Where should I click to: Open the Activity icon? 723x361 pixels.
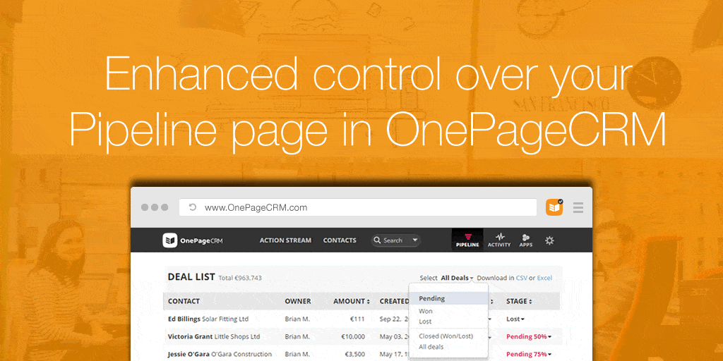pyautogui.click(x=499, y=240)
